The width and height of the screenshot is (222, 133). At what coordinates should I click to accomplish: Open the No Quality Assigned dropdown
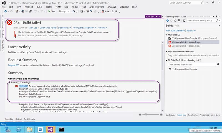tap(84, 28)
